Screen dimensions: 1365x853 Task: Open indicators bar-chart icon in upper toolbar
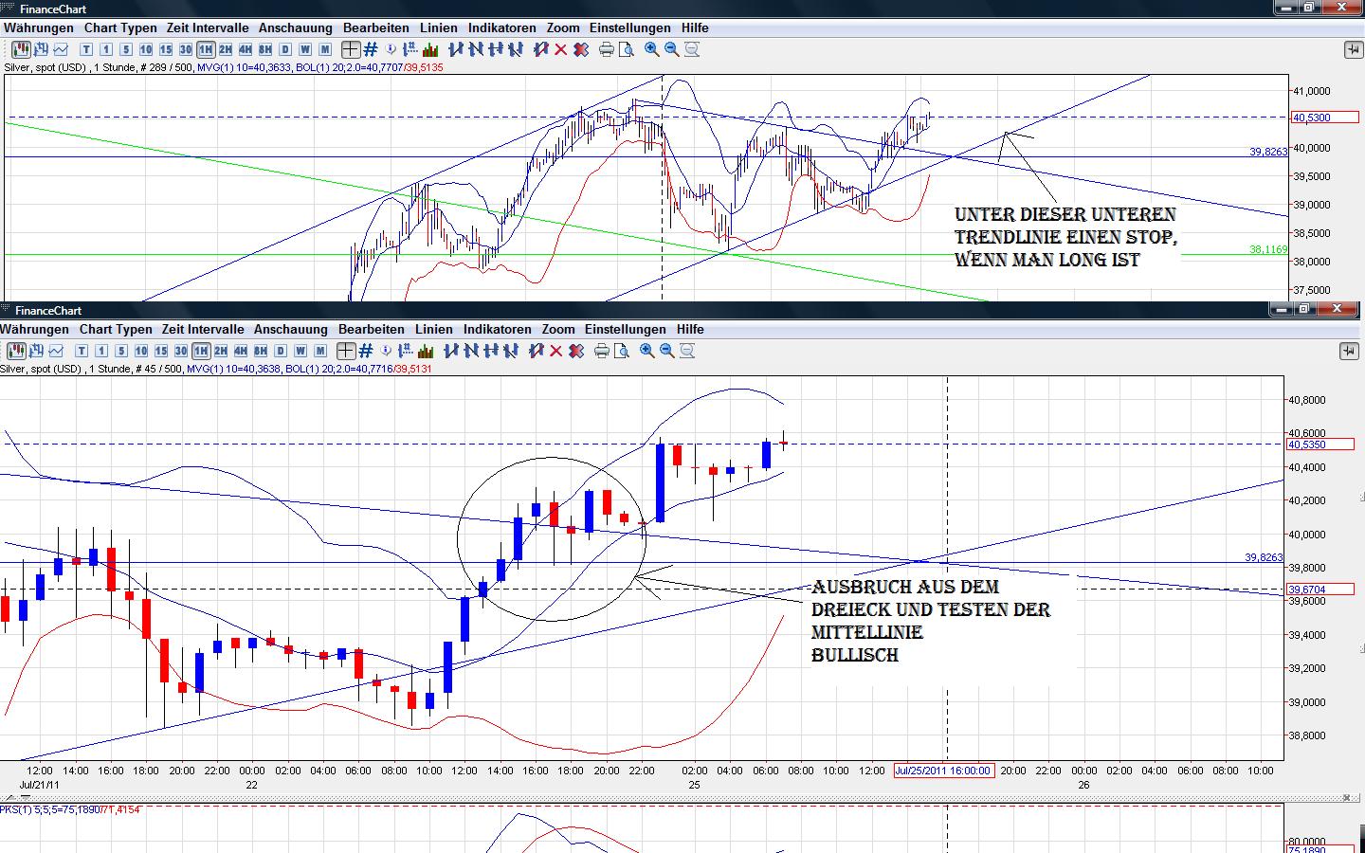(430, 49)
